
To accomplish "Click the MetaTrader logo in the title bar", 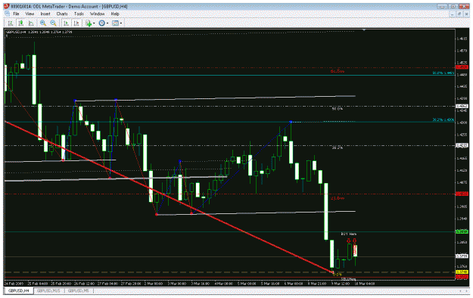I will [x=7, y=6].
